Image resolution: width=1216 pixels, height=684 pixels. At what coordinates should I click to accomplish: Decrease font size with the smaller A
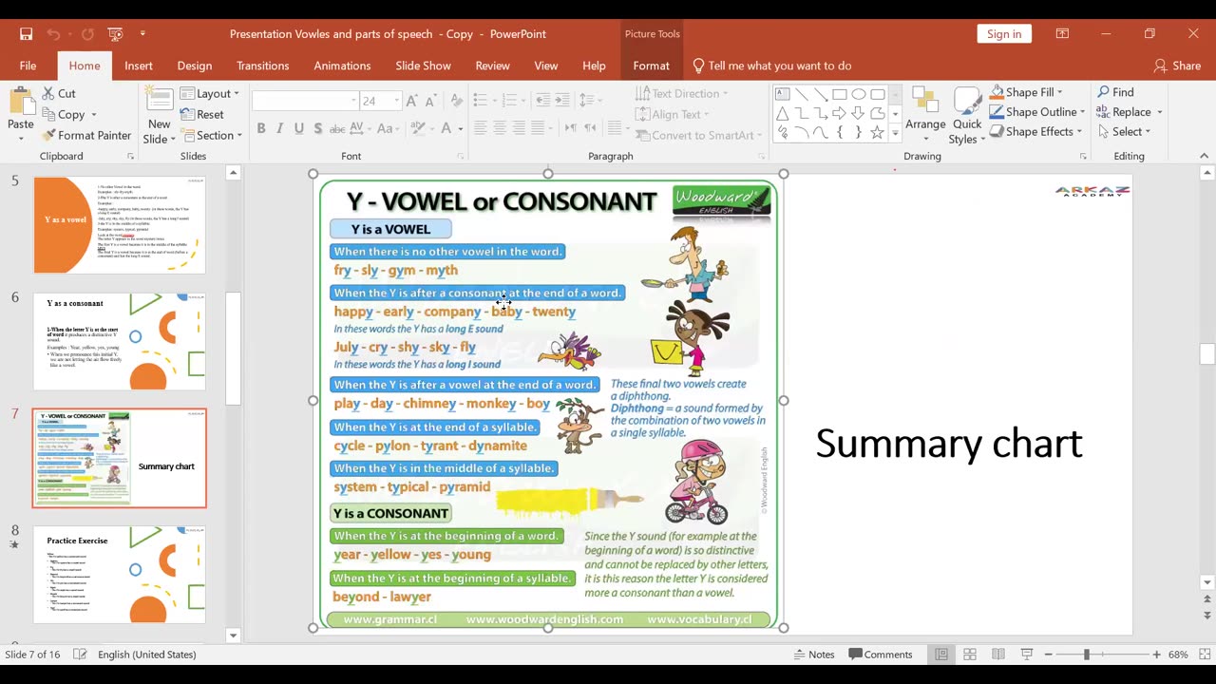(429, 101)
